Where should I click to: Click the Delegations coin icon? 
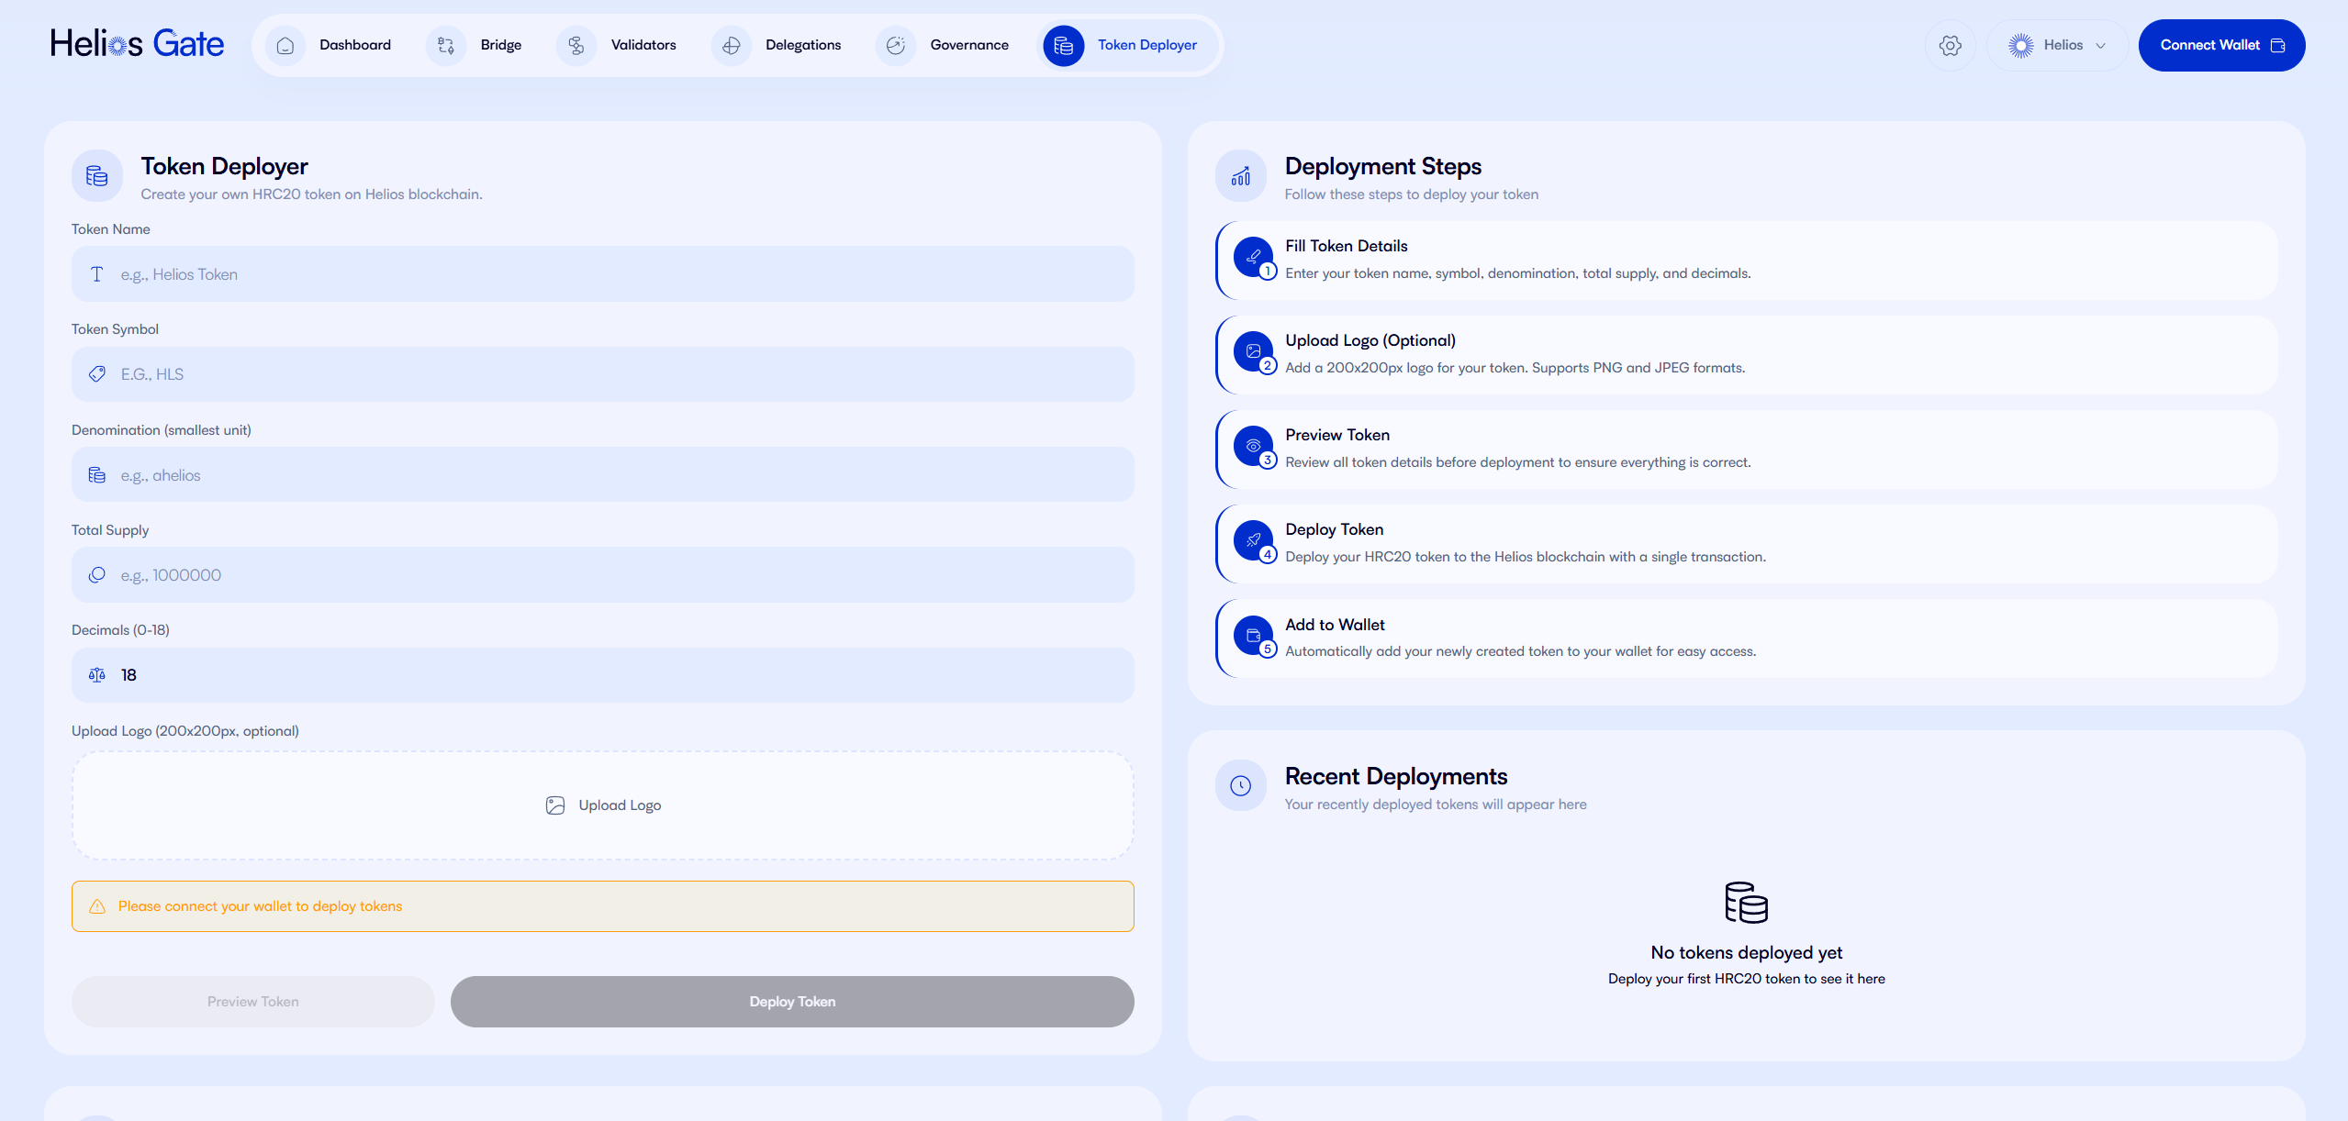coord(731,44)
